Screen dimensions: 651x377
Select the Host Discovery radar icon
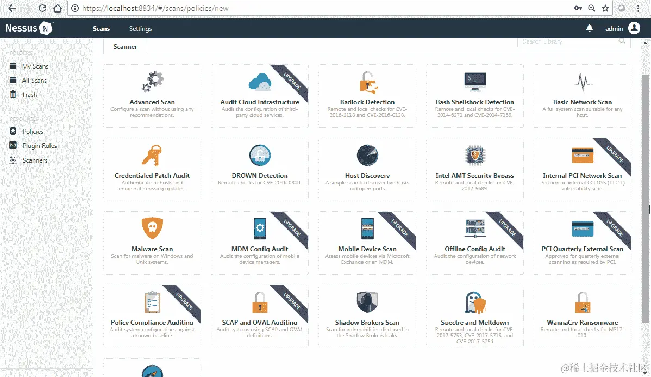click(x=367, y=156)
